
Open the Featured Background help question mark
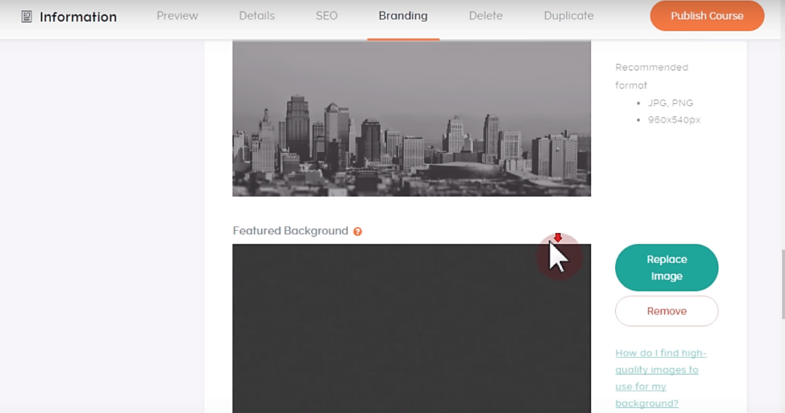pyautogui.click(x=357, y=232)
